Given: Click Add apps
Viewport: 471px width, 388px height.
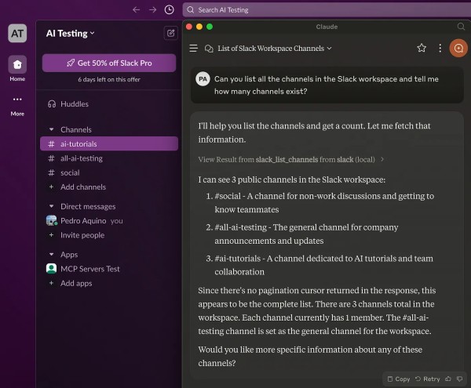Looking at the screenshot, I should point(109,283).
